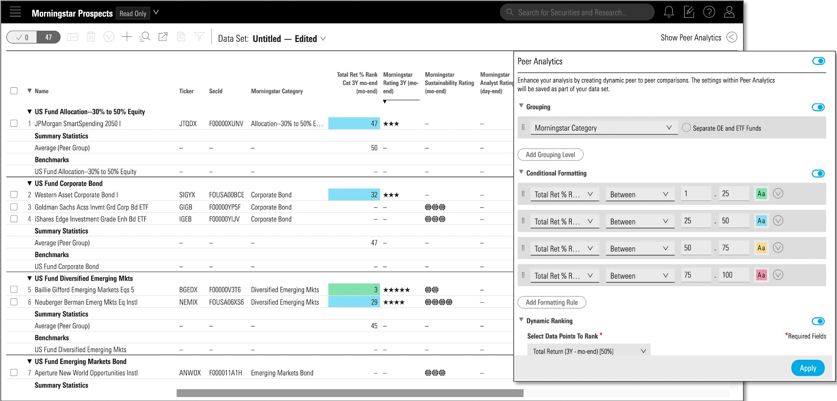
Task: Sort by Morningstar Category column header
Action: tap(277, 91)
